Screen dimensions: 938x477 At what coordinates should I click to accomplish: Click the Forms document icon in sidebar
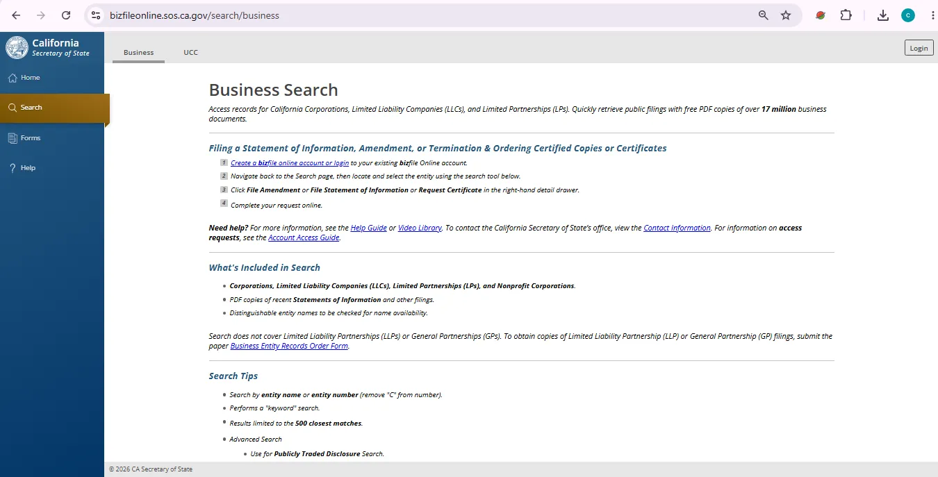13,138
